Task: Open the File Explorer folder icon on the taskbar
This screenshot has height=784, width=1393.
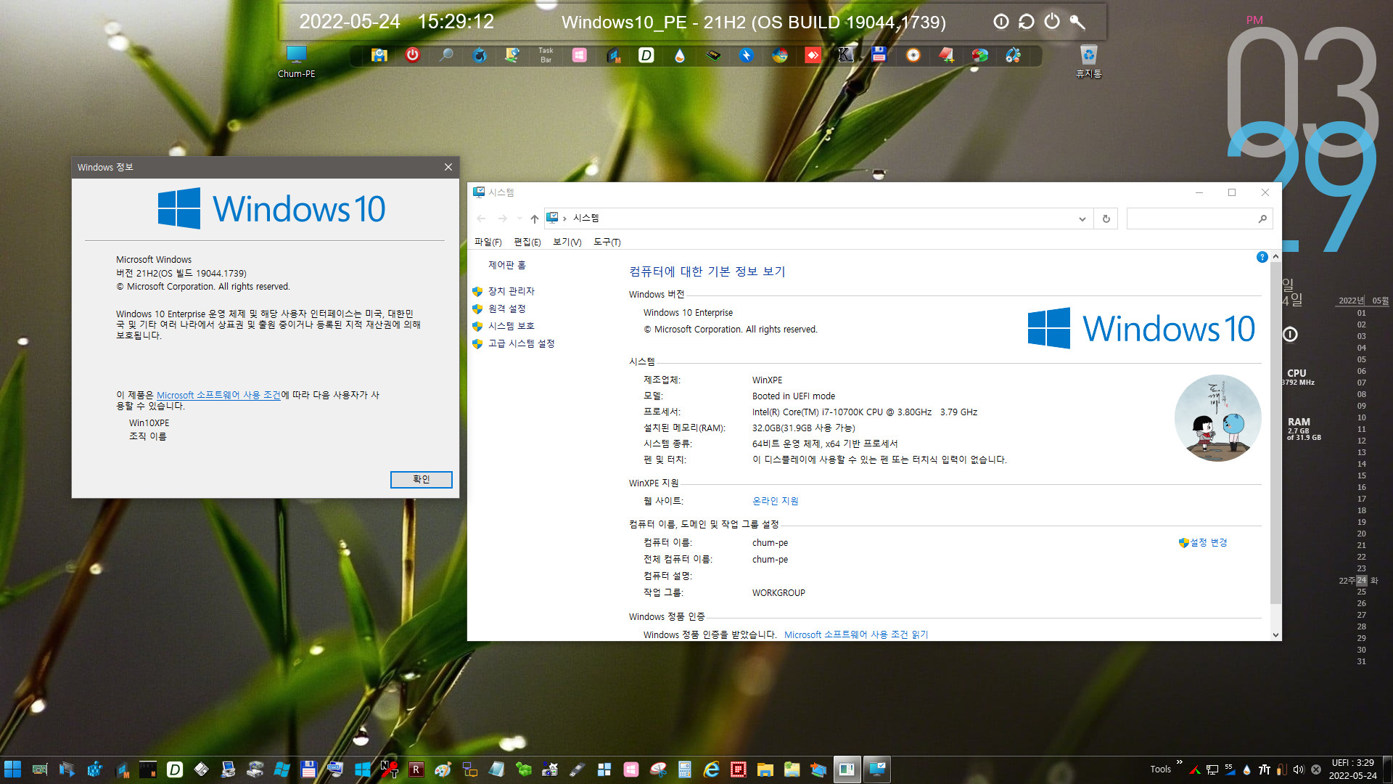Action: [x=765, y=769]
